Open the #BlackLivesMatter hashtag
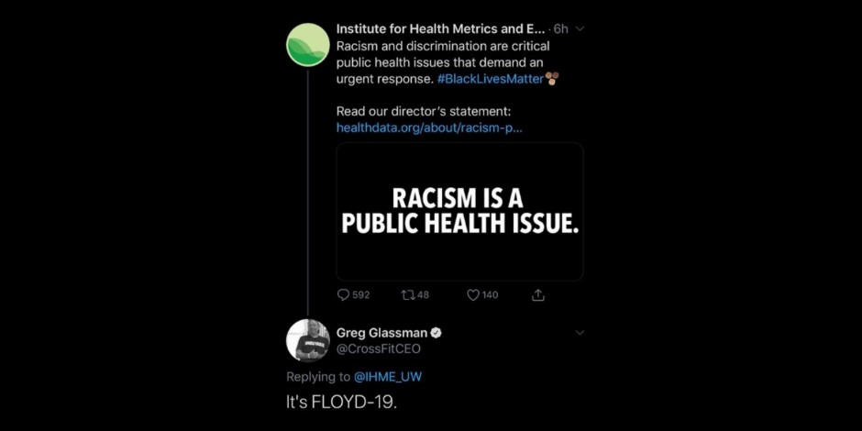Screen dimensions: 862x431 coord(491,79)
